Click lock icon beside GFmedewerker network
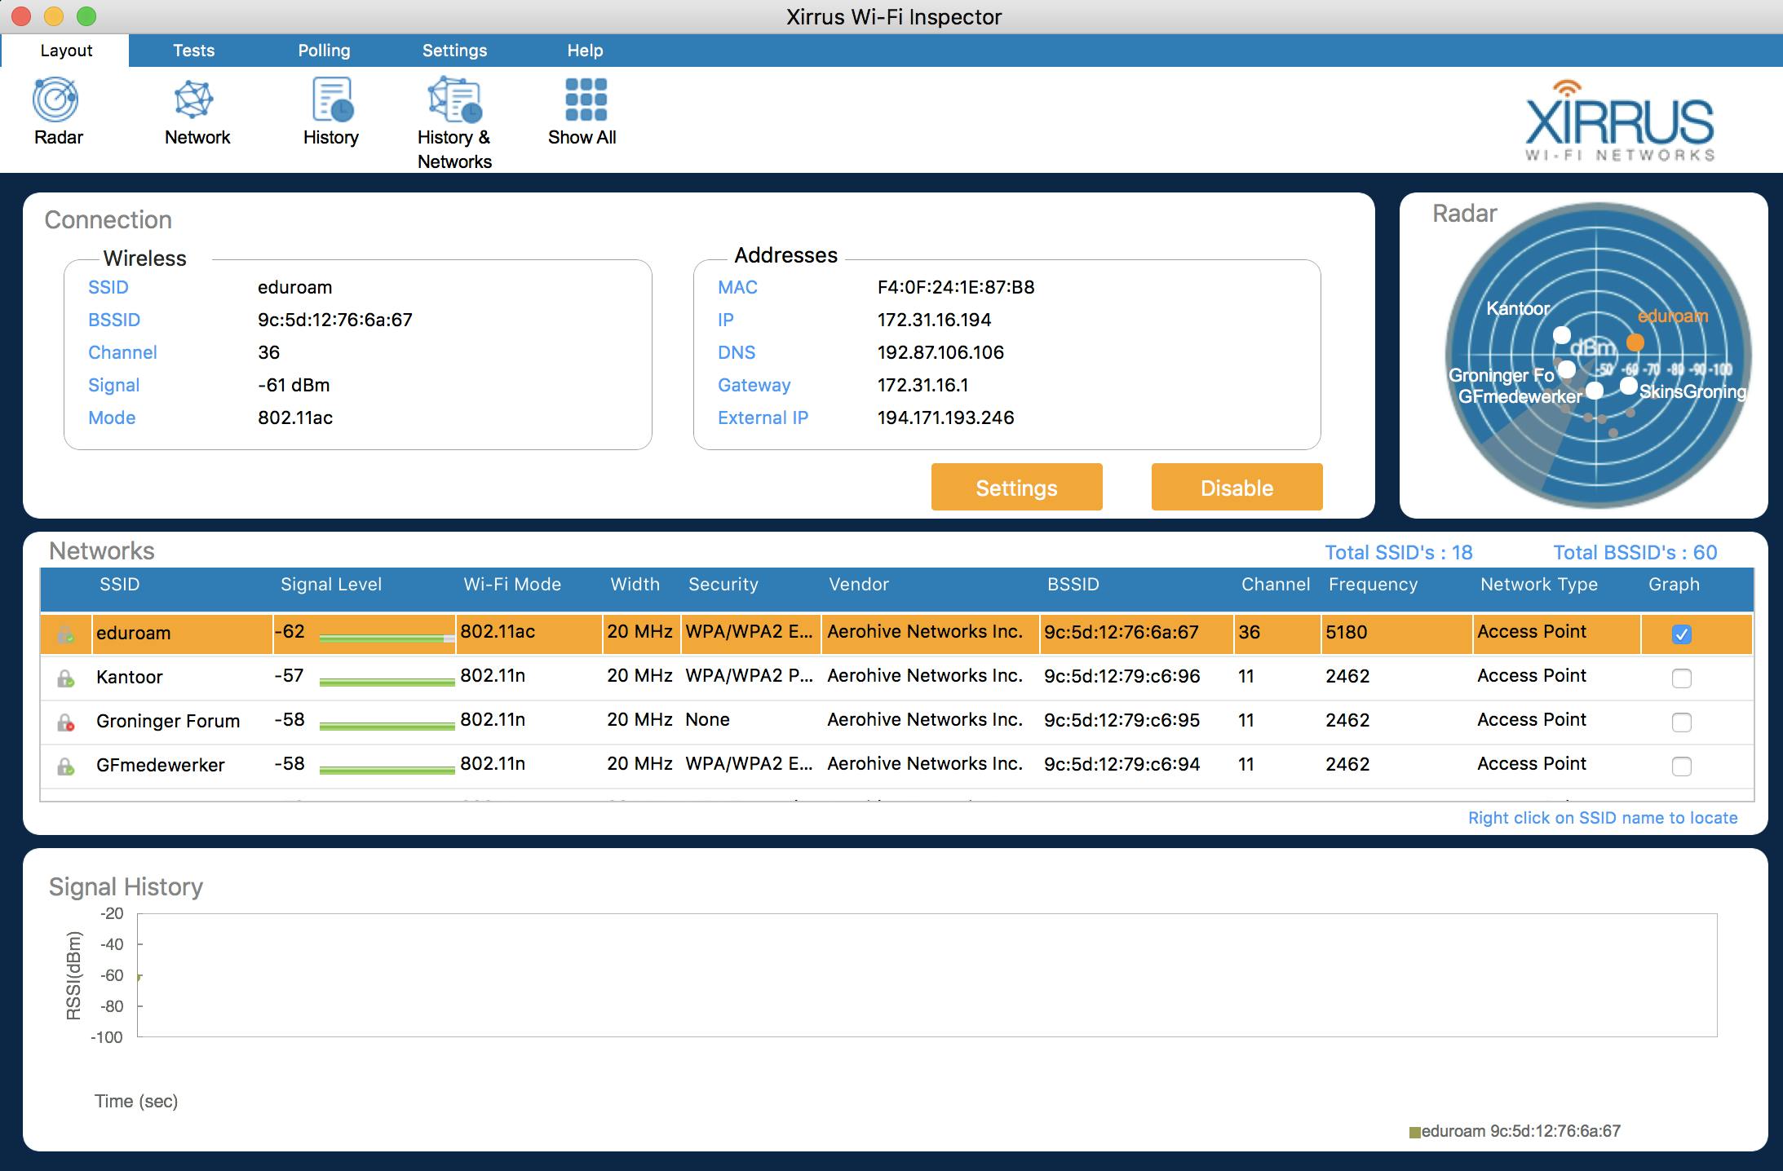The width and height of the screenshot is (1783, 1171). click(66, 767)
